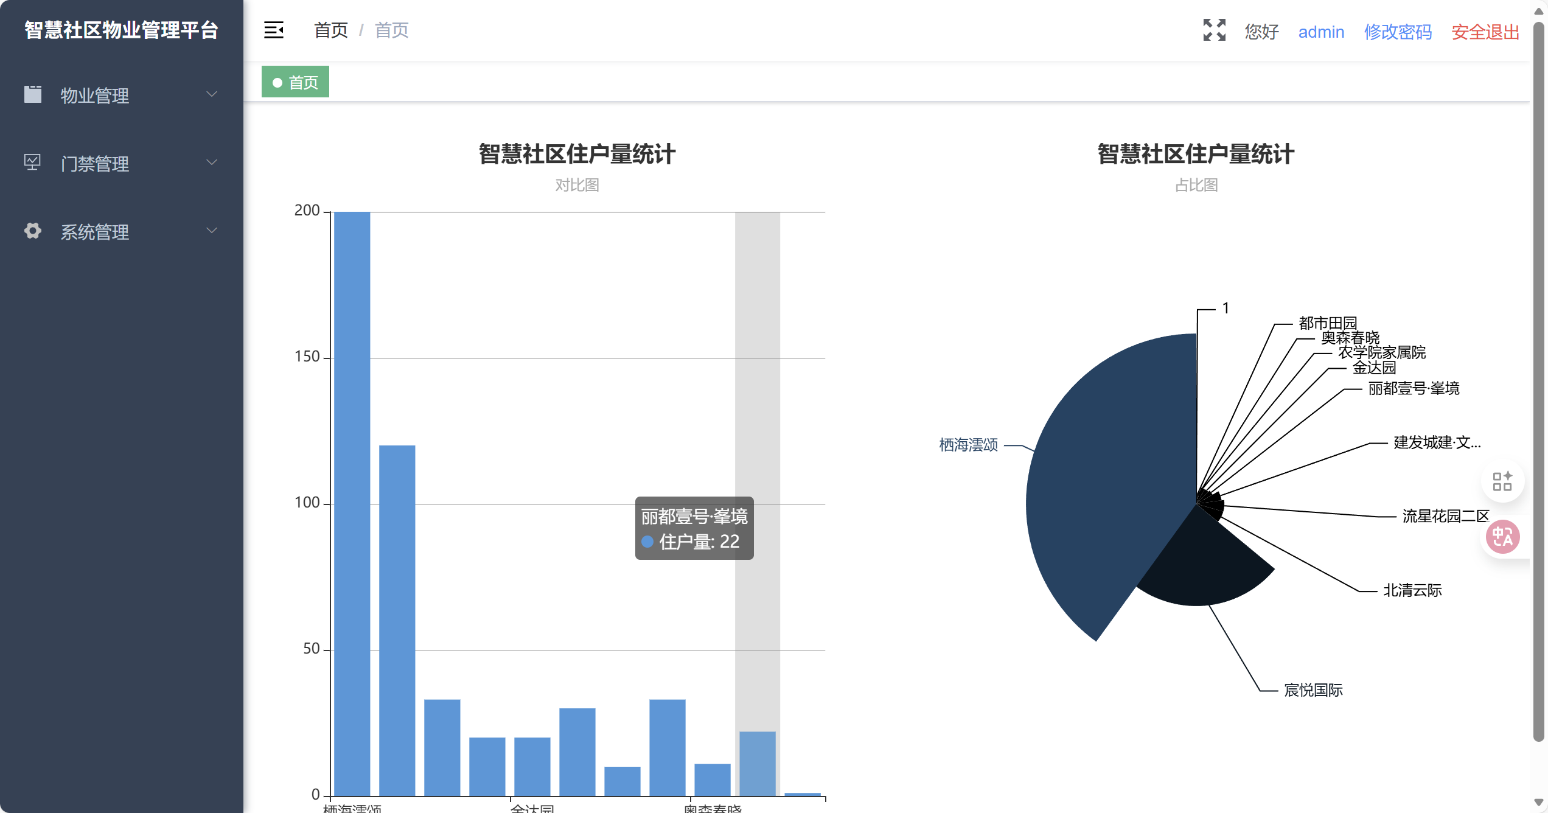Open the 首页 tag tab
1548x813 pixels.
tap(303, 82)
